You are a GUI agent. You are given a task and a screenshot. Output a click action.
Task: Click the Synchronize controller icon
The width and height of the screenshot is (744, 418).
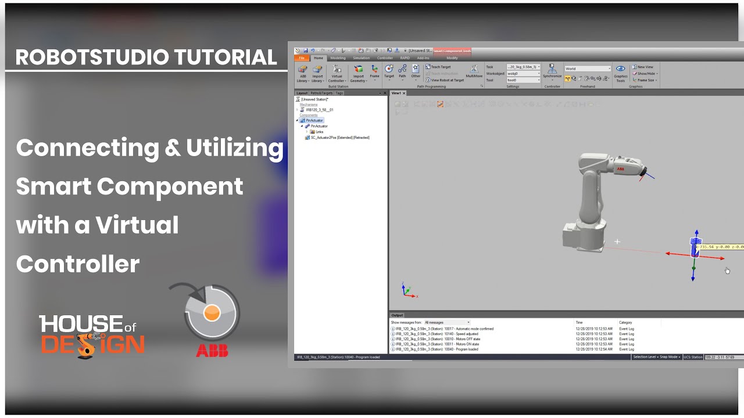coord(552,69)
